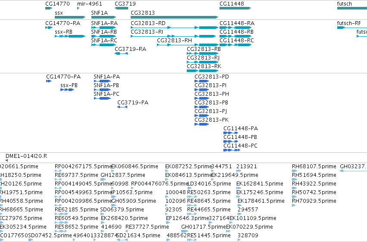Image resolution: width=367 pixels, height=242 pixels.
Task: Click EST label RE69737.5prime
Action: click(76, 175)
